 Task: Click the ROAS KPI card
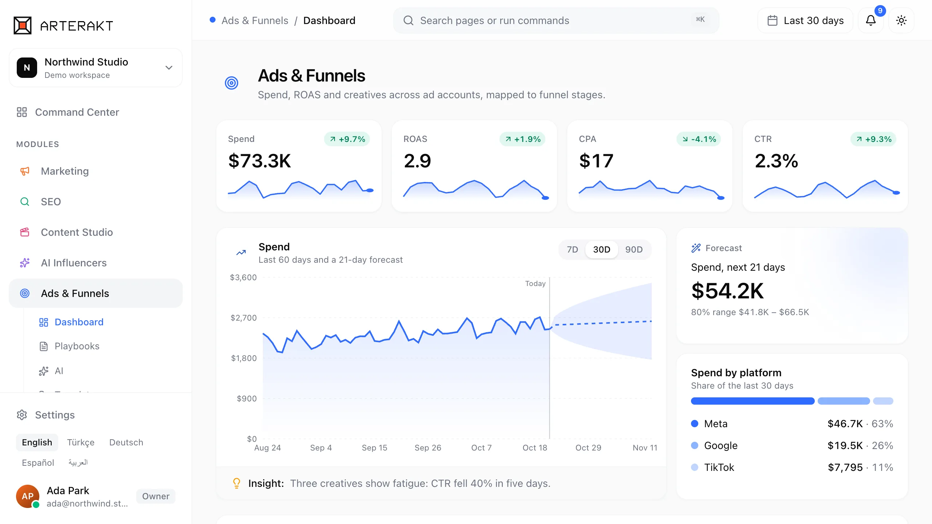point(474,166)
